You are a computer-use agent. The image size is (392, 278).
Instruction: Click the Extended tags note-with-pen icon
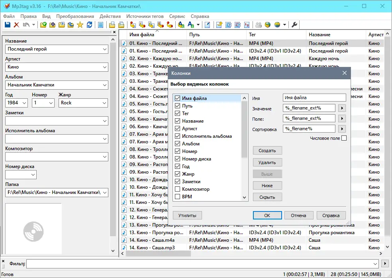click(208, 25)
